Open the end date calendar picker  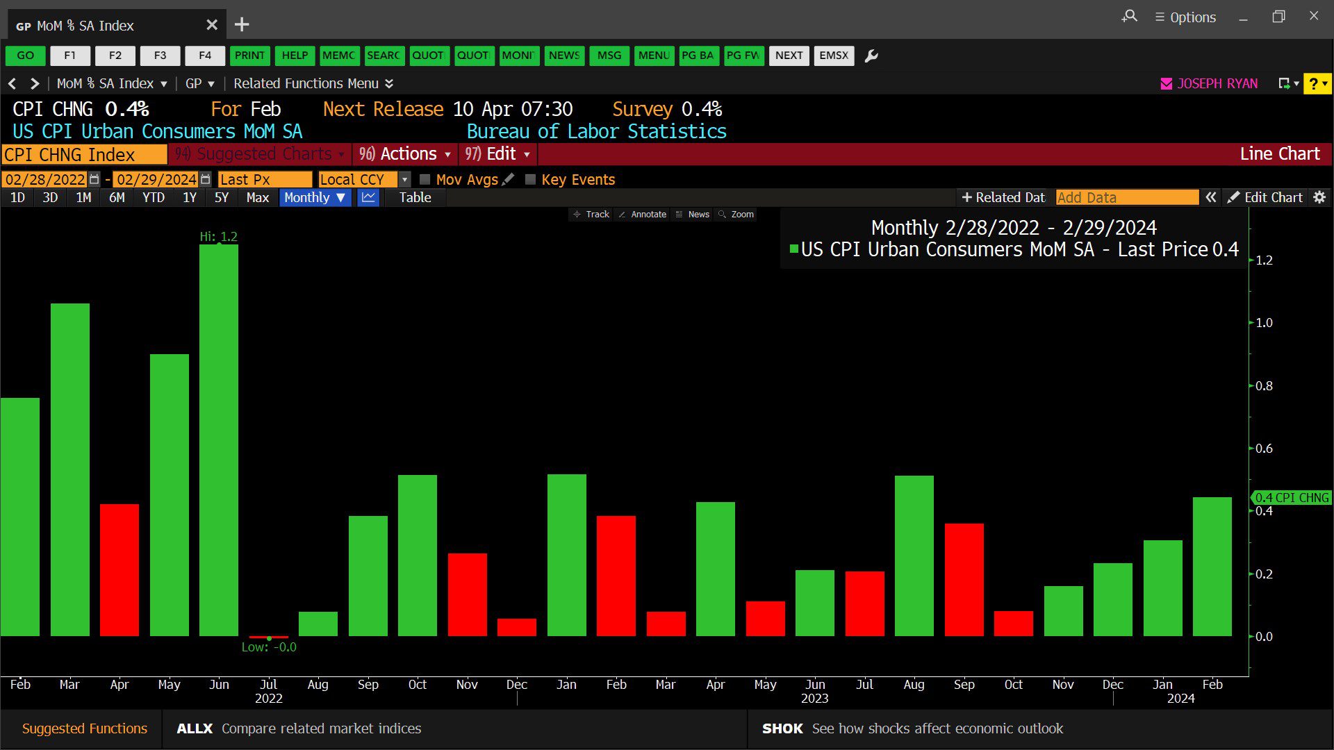205,179
